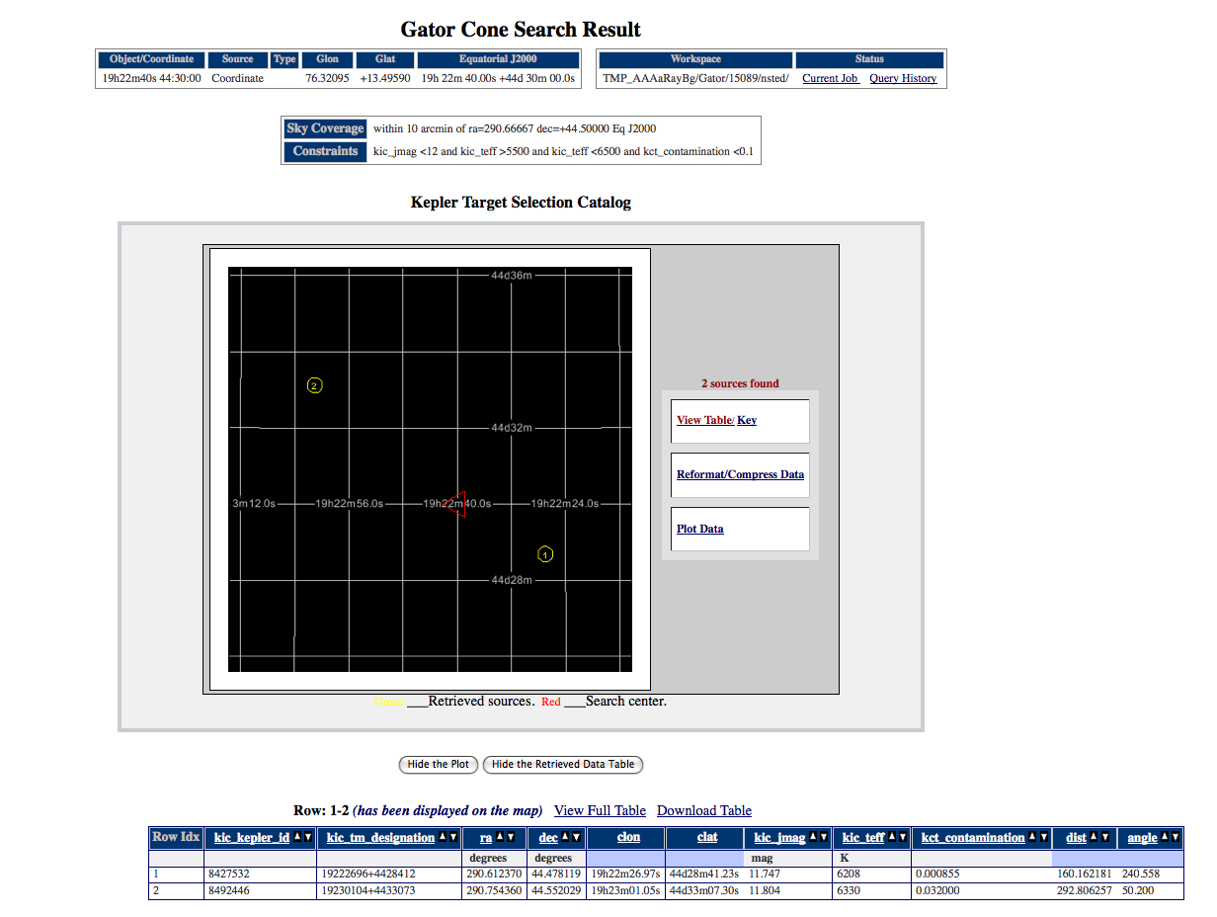1217x917 pixels.
Task: Sort kic_kepler_id column descending
Action: (308, 838)
